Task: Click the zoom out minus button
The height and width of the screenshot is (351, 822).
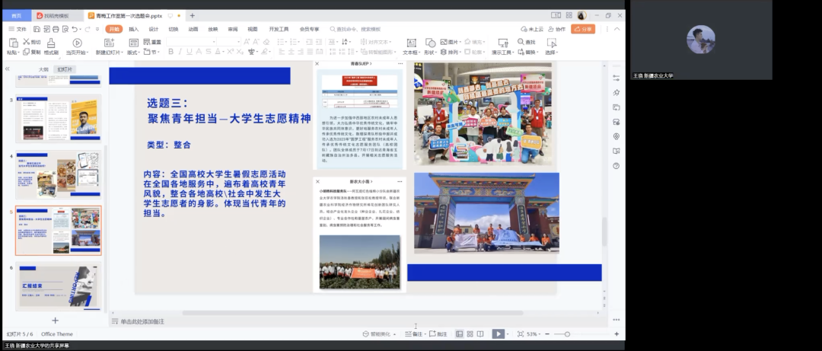Action: tap(547, 334)
